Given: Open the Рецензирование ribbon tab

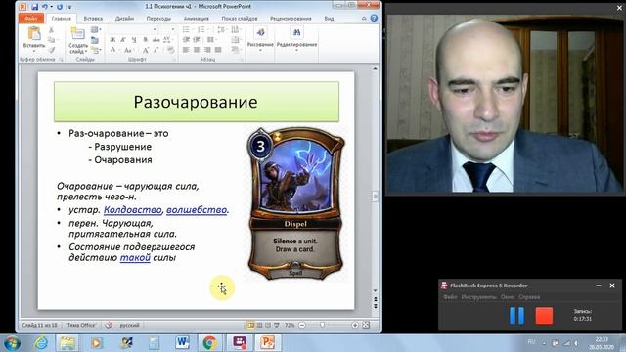Looking at the screenshot, I should click(291, 19).
